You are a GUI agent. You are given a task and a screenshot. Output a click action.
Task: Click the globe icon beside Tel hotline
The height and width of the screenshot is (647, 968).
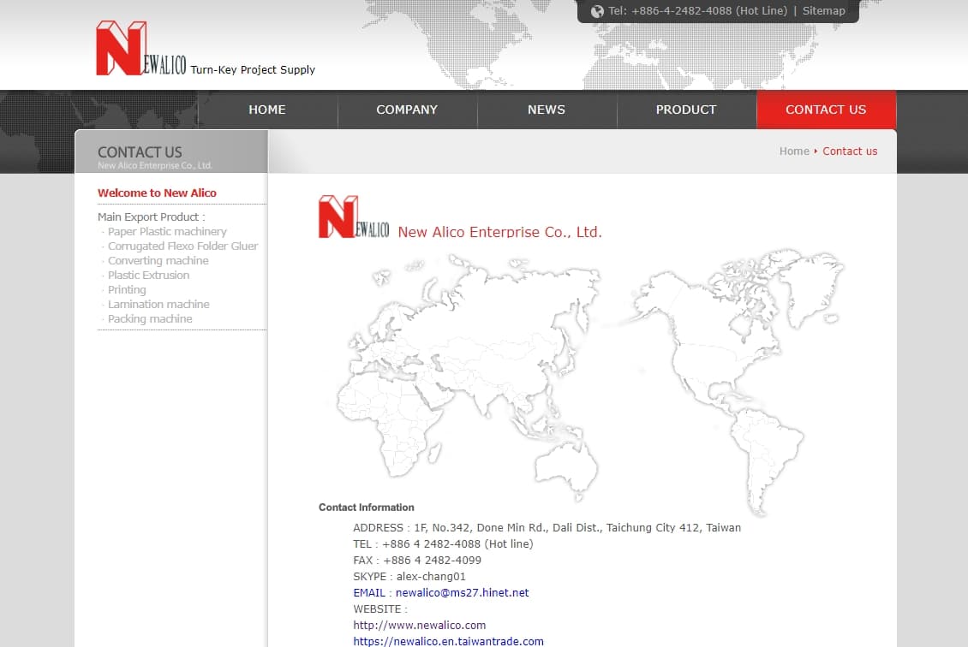[x=597, y=11]
